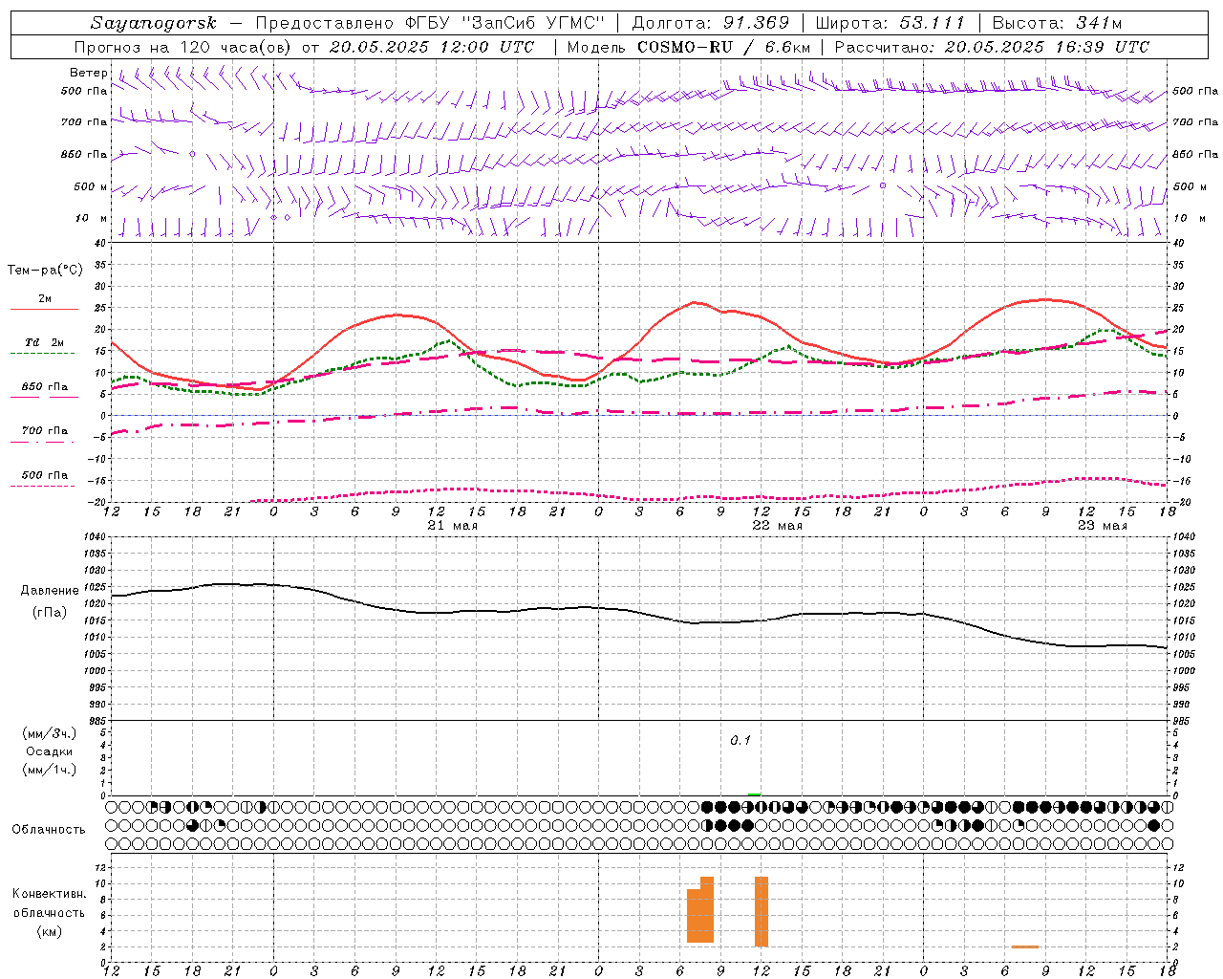Click the Осадки panel label
Screen dimensions: 1223x979
tap(50, 751)
